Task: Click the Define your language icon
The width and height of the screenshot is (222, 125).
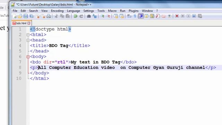Action: (146, 16)
